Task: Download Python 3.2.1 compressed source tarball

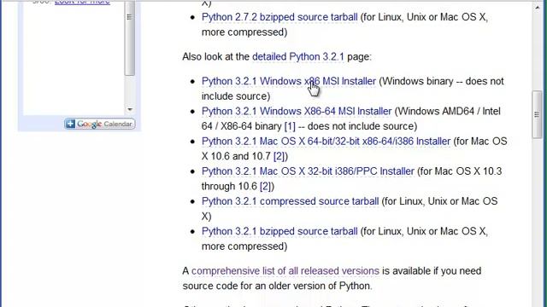Action: (x=290, y=201)
